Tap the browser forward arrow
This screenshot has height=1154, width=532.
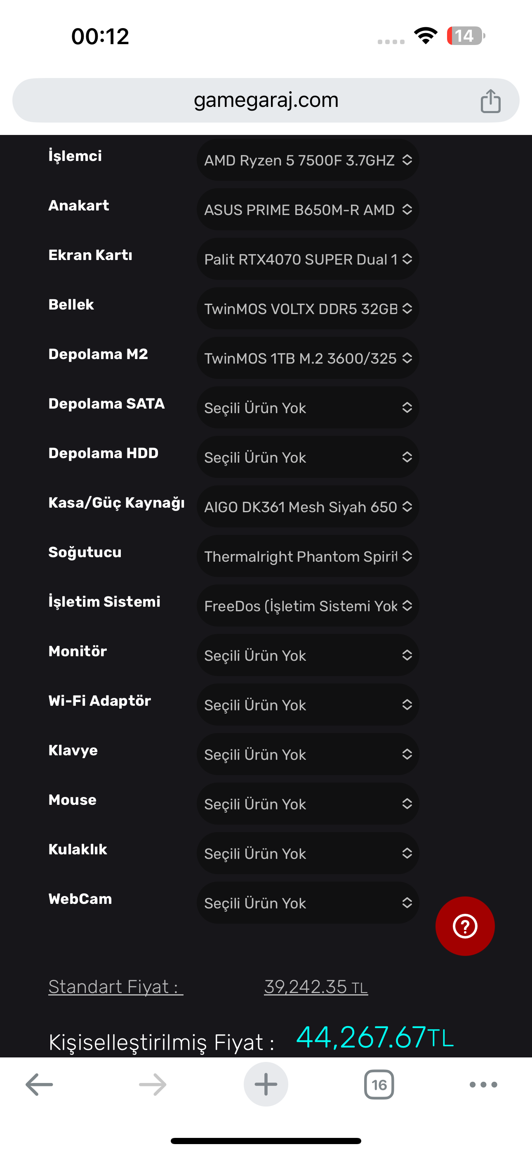[x=153, y=1085]
